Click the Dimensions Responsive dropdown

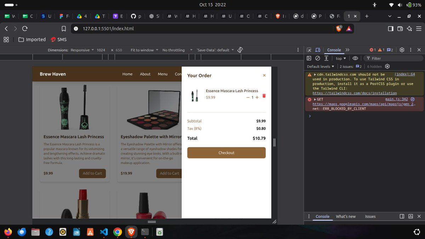82,50
